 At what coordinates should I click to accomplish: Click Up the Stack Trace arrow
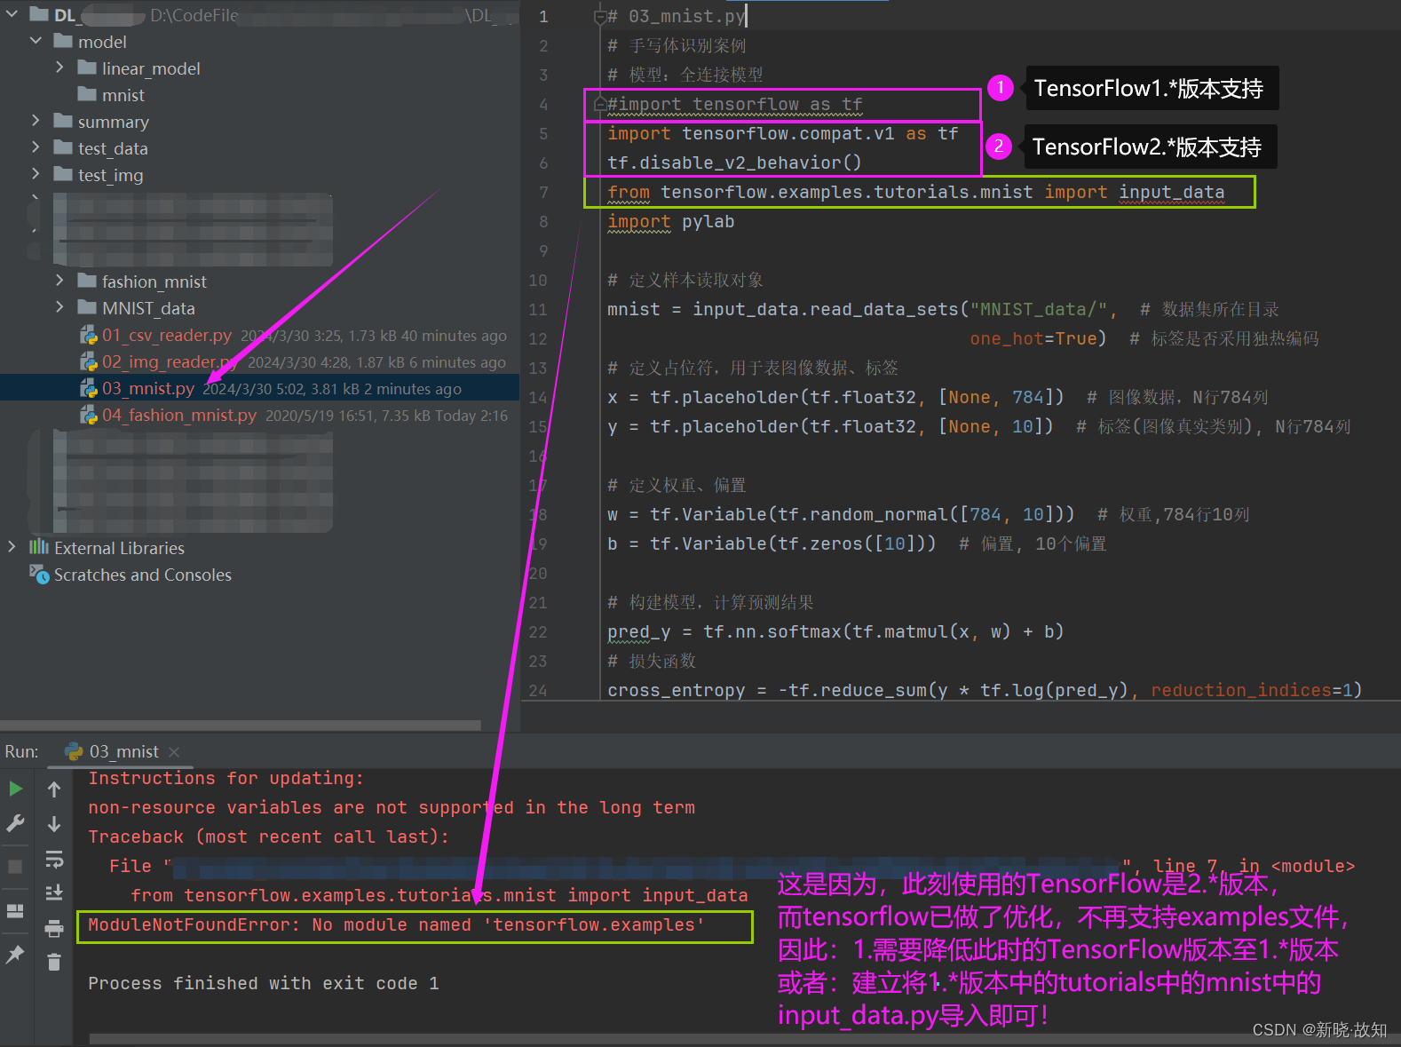pos(54,789)
